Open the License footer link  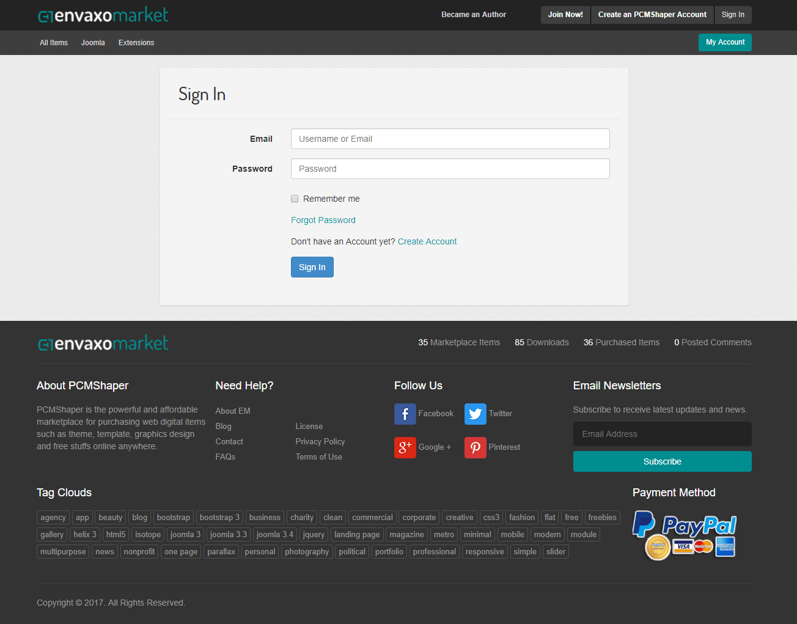tap(309, 426)
